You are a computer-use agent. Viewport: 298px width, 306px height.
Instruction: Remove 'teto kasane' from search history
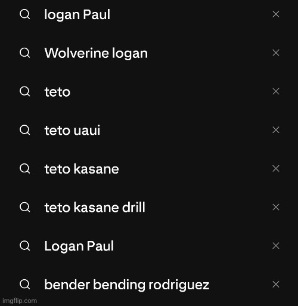tap(276, 168)
